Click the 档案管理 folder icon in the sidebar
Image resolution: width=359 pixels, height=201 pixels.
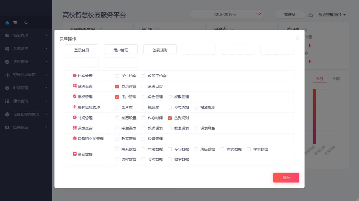click(7, 36)
